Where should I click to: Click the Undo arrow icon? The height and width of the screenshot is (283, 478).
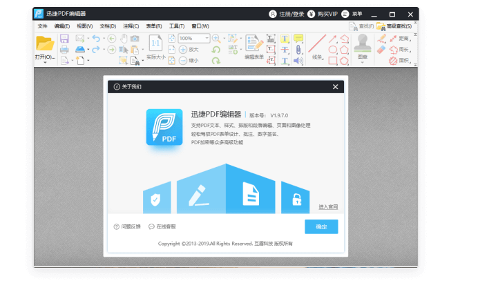click(x=96, y=39)
